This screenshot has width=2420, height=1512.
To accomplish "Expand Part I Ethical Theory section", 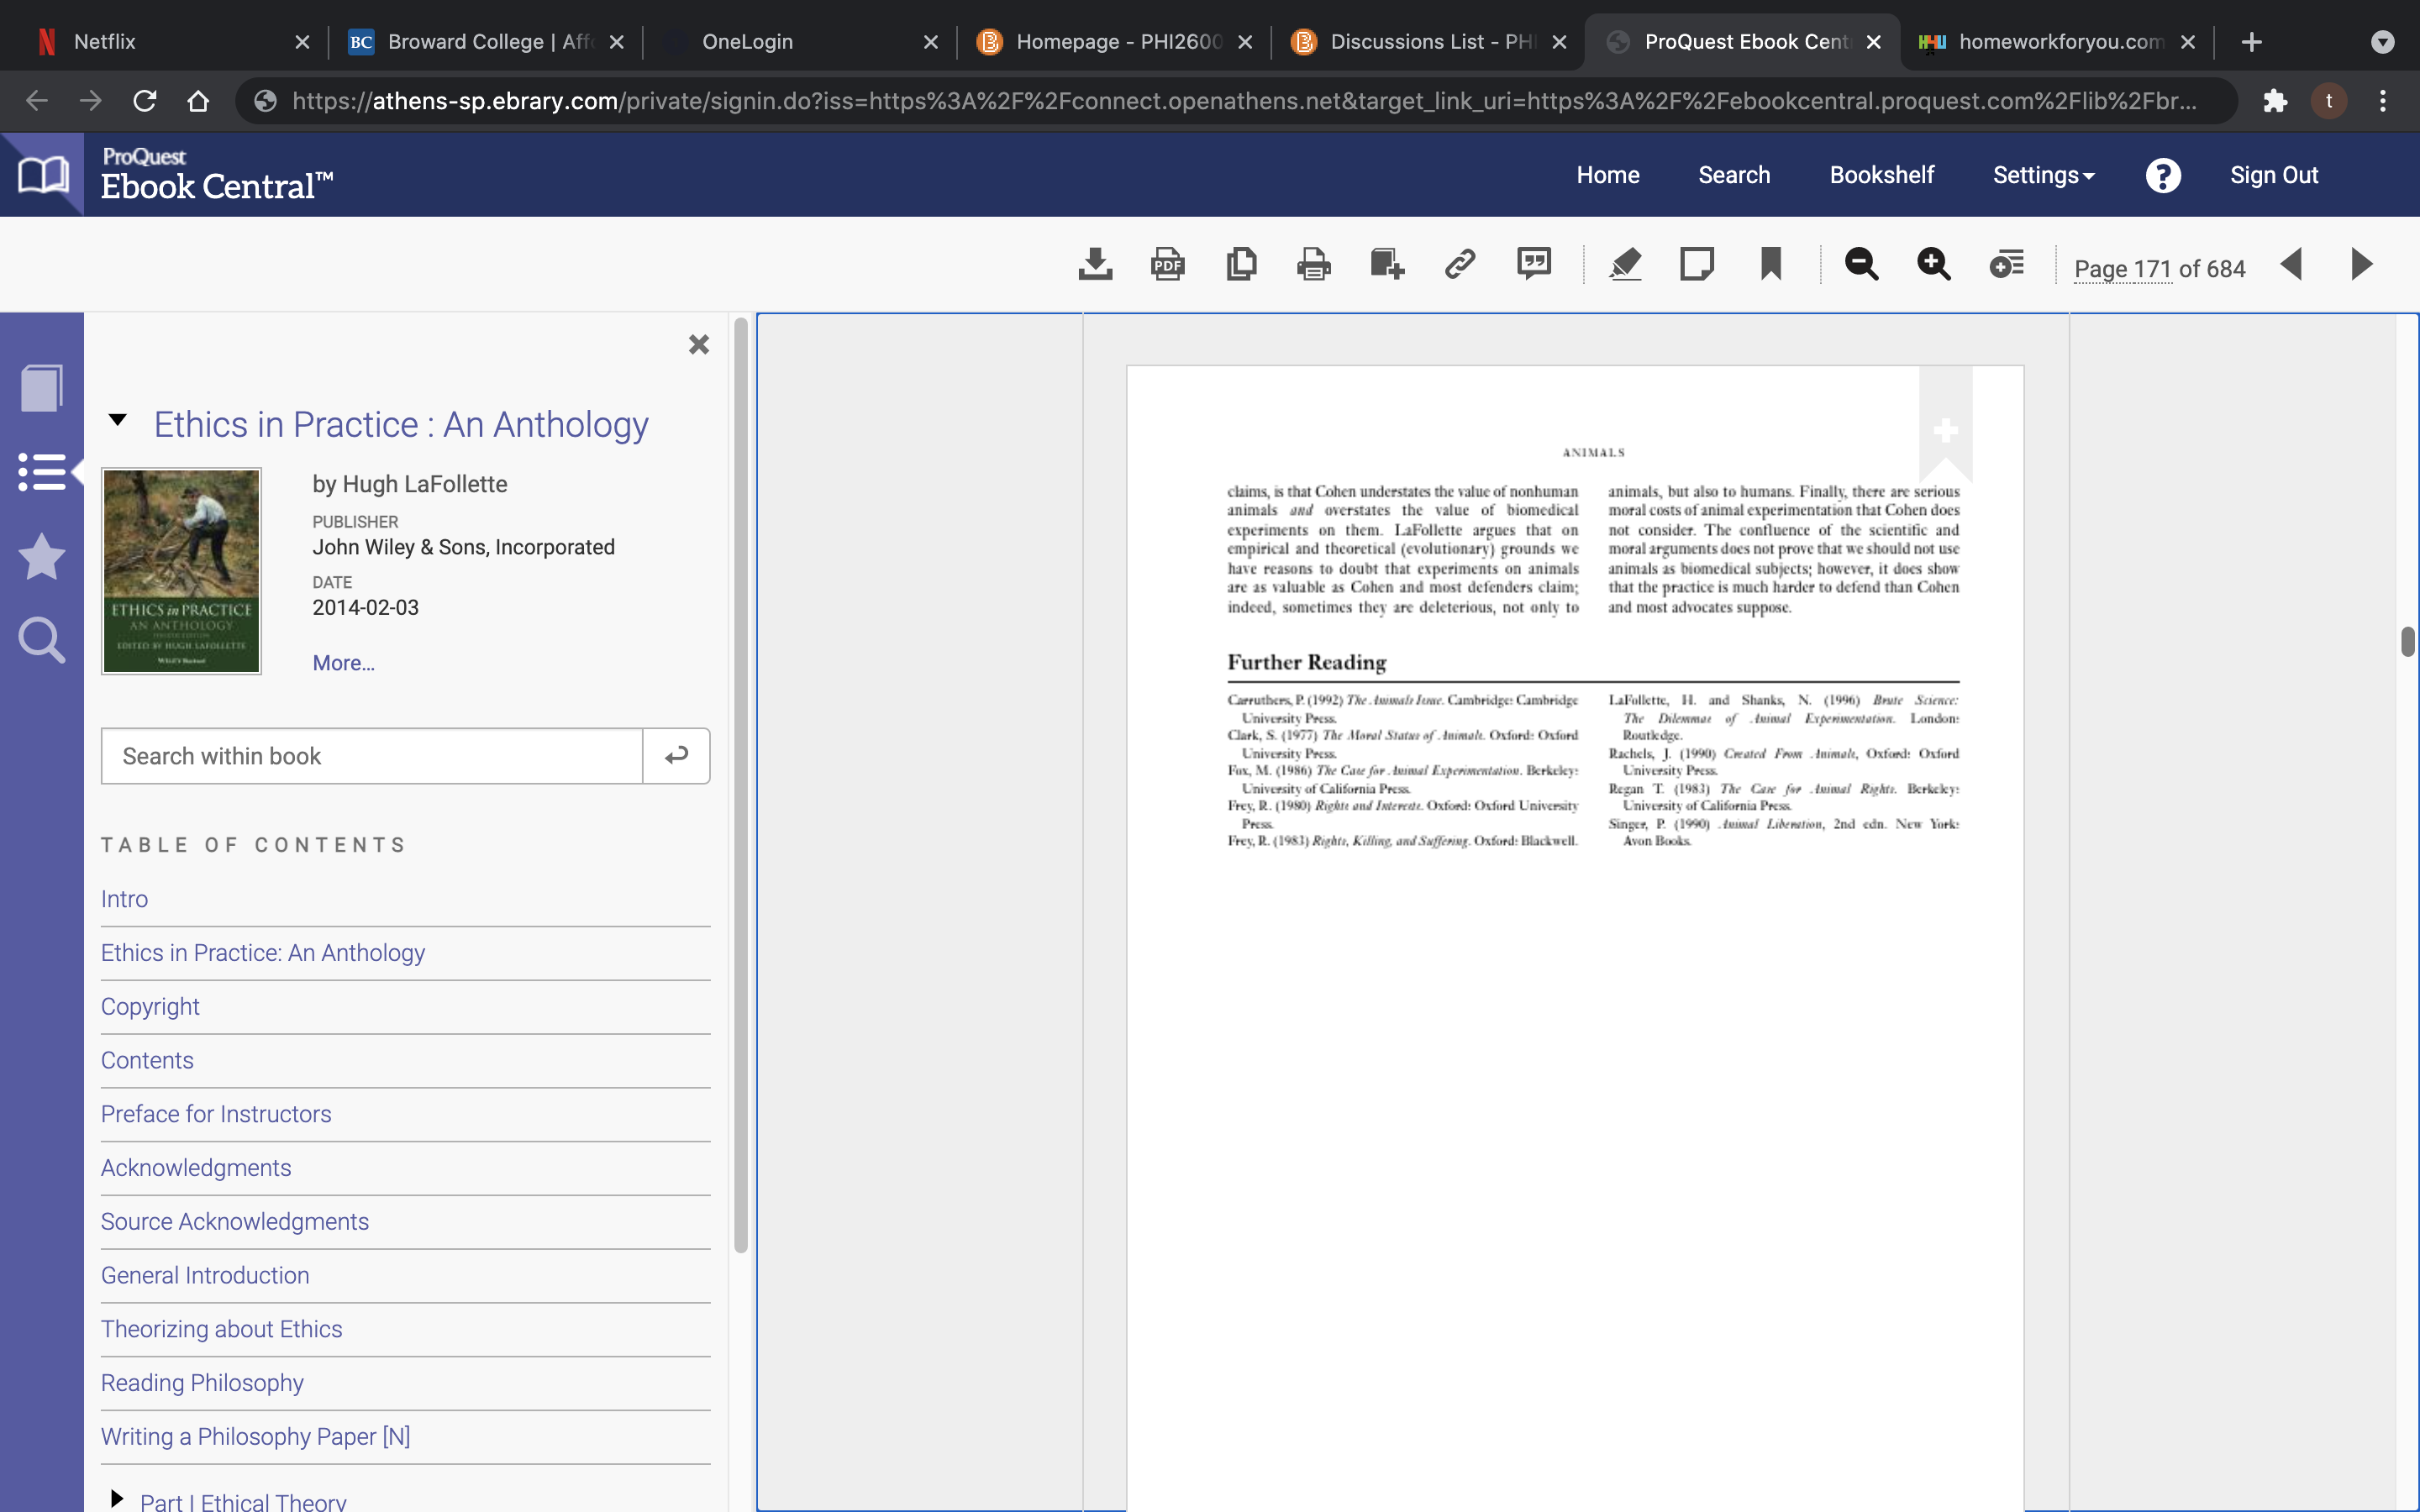I will tap(117, 1498).
